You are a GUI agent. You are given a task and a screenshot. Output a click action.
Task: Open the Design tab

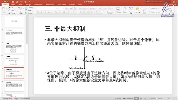pos(28,5)
